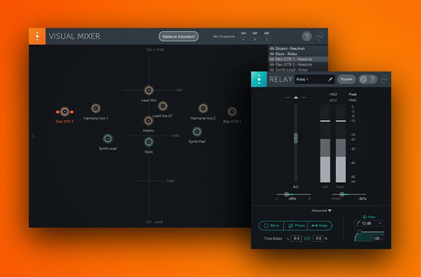Click the Synth Pad node

pos(197,132)
